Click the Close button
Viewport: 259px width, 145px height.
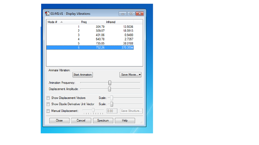(59, 121)
